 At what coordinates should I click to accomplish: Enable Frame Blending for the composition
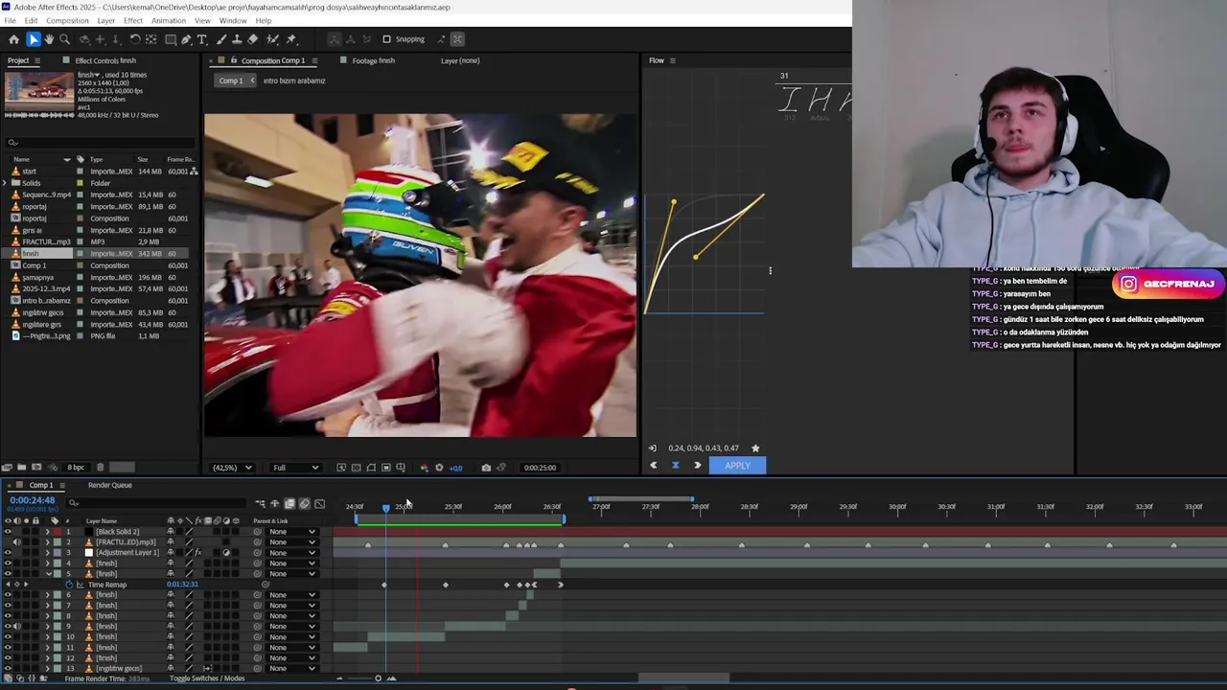tap(289, 504)
